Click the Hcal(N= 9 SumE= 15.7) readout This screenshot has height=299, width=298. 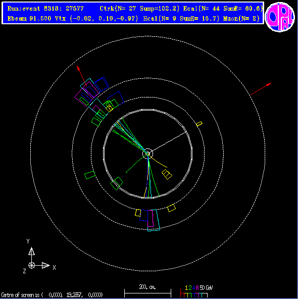pyautogui.click(x=181, y=19)
